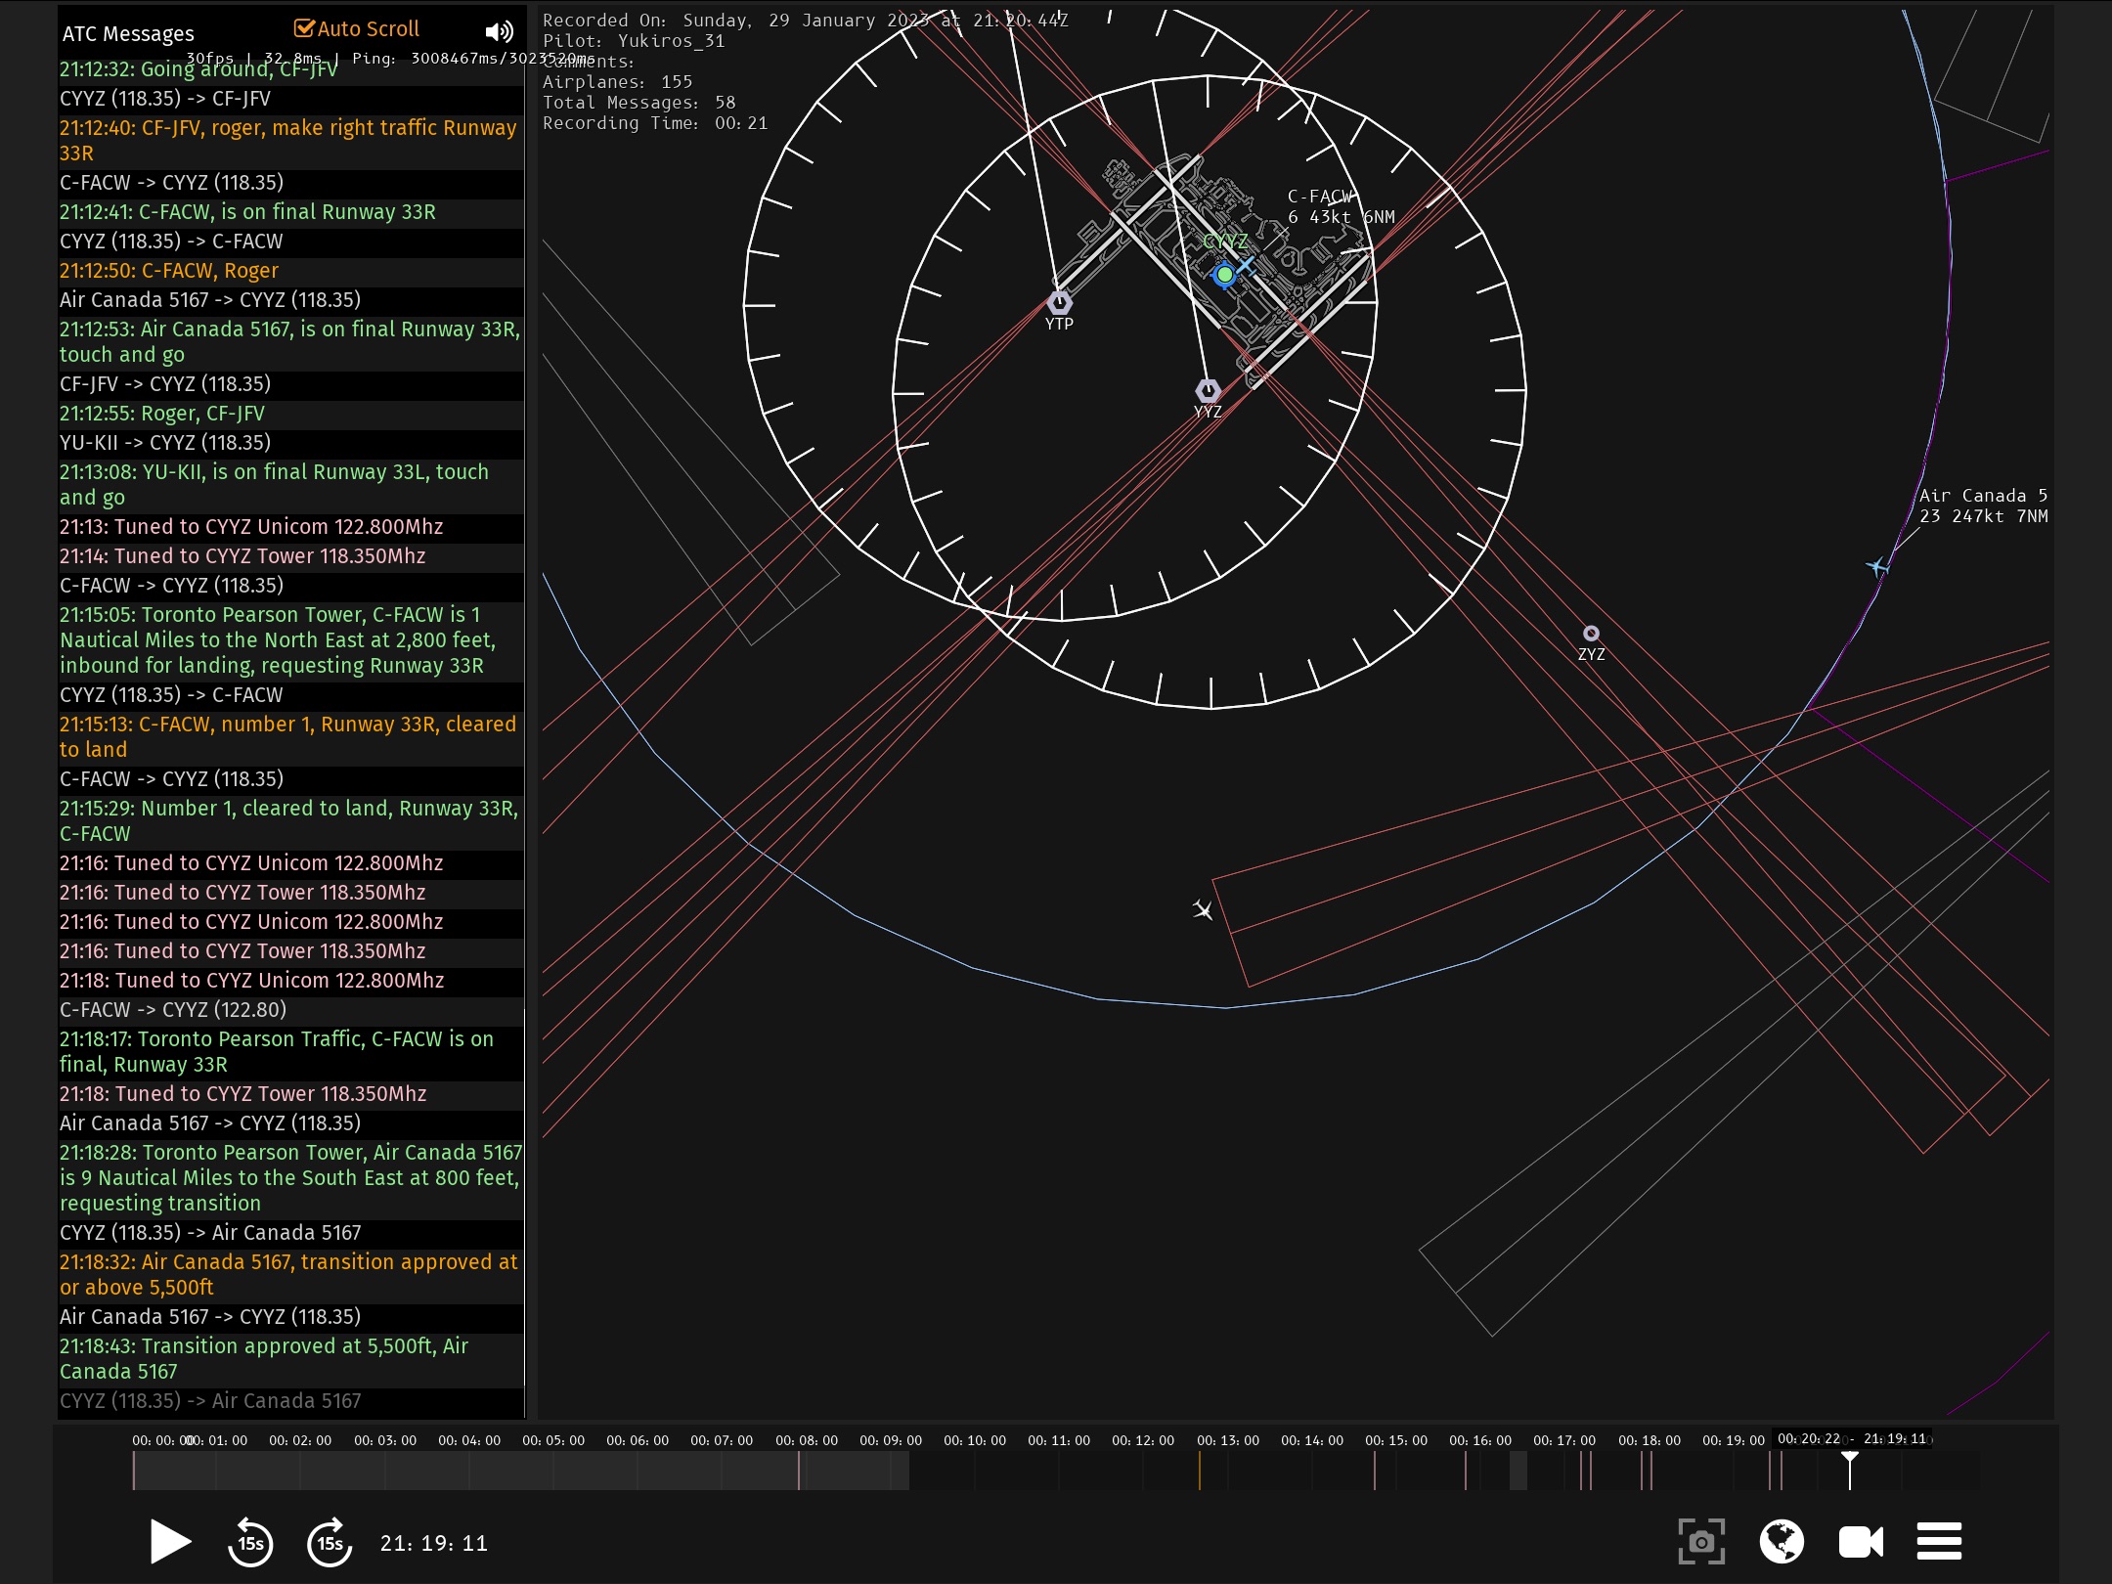Take a screenshot with camera icon
2112x1584 pixels.
[1701, 1542]
